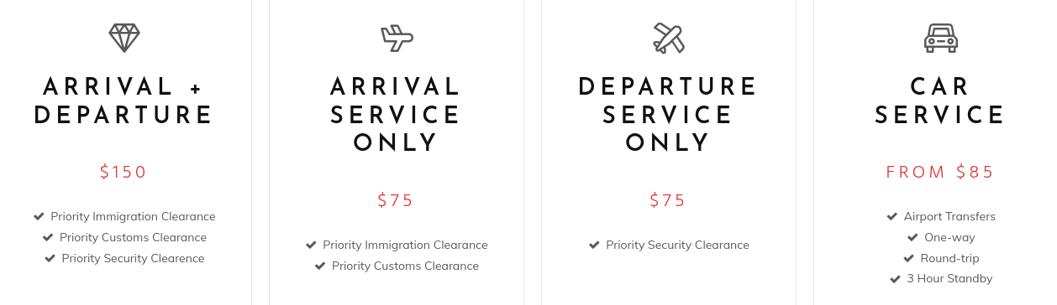Image resolution: width=1057 pixels, height=305 pixels.
Task: Click Priority Security Clearance under Departure Service
Action: tap(677, 246)
